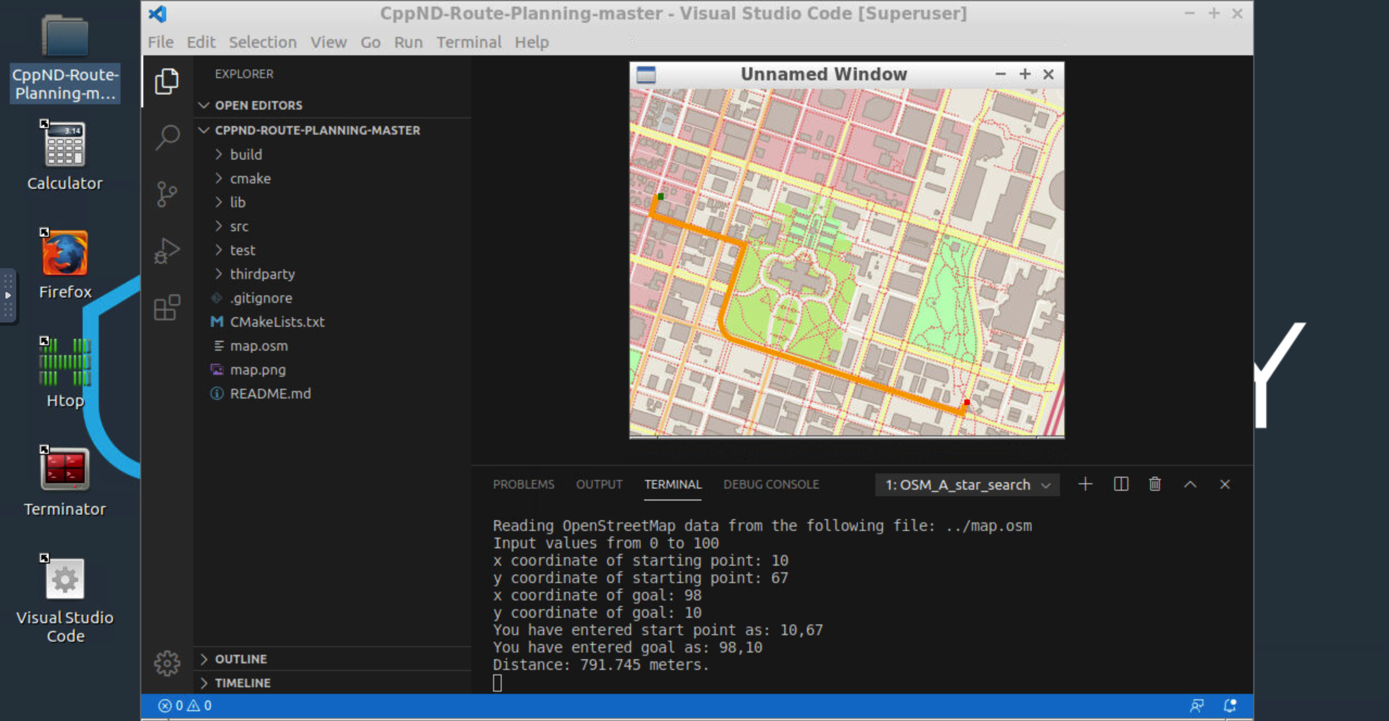Open the Calculator desktop shortcut

[65, 155]
